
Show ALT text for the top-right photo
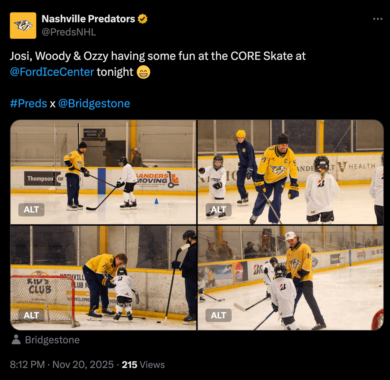click(218, 210)
